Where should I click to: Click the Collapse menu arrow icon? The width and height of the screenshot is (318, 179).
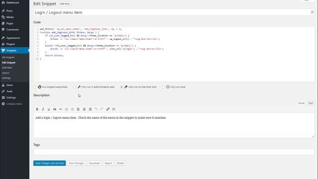click(x=3, y=104)
